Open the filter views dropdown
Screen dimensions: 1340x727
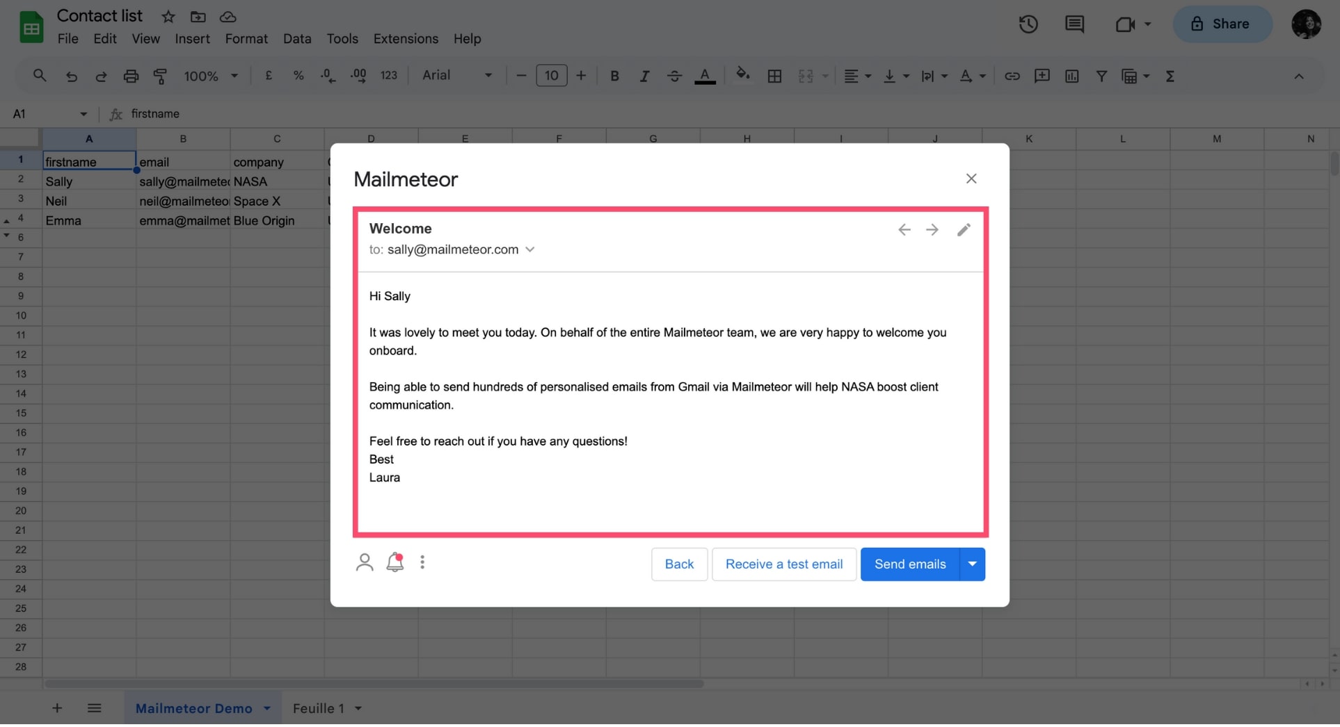pyautogui.click(x=1135, y=76)
